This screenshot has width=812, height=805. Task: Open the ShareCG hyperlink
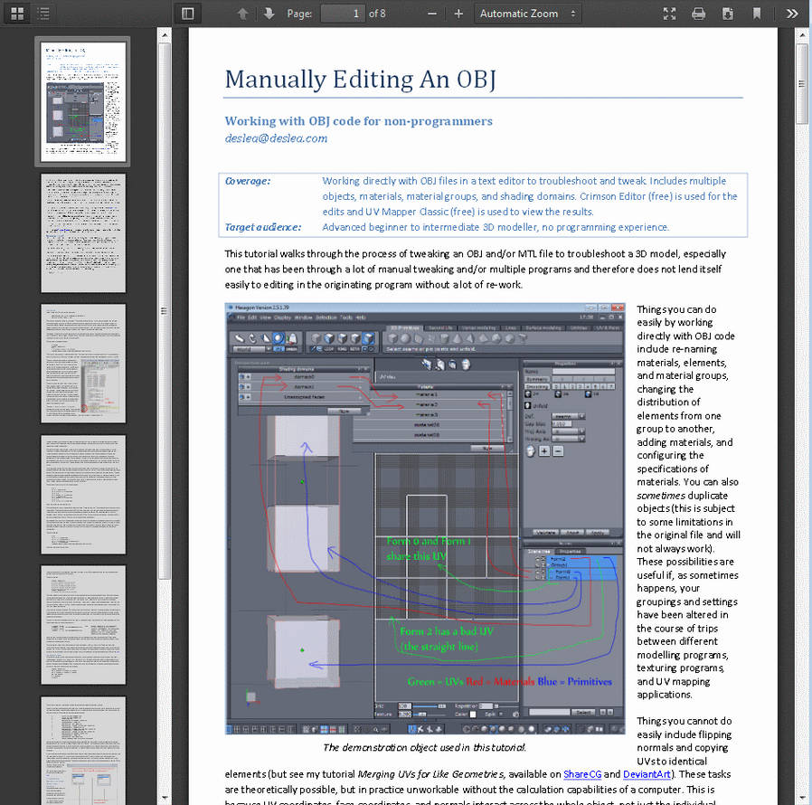582,773
